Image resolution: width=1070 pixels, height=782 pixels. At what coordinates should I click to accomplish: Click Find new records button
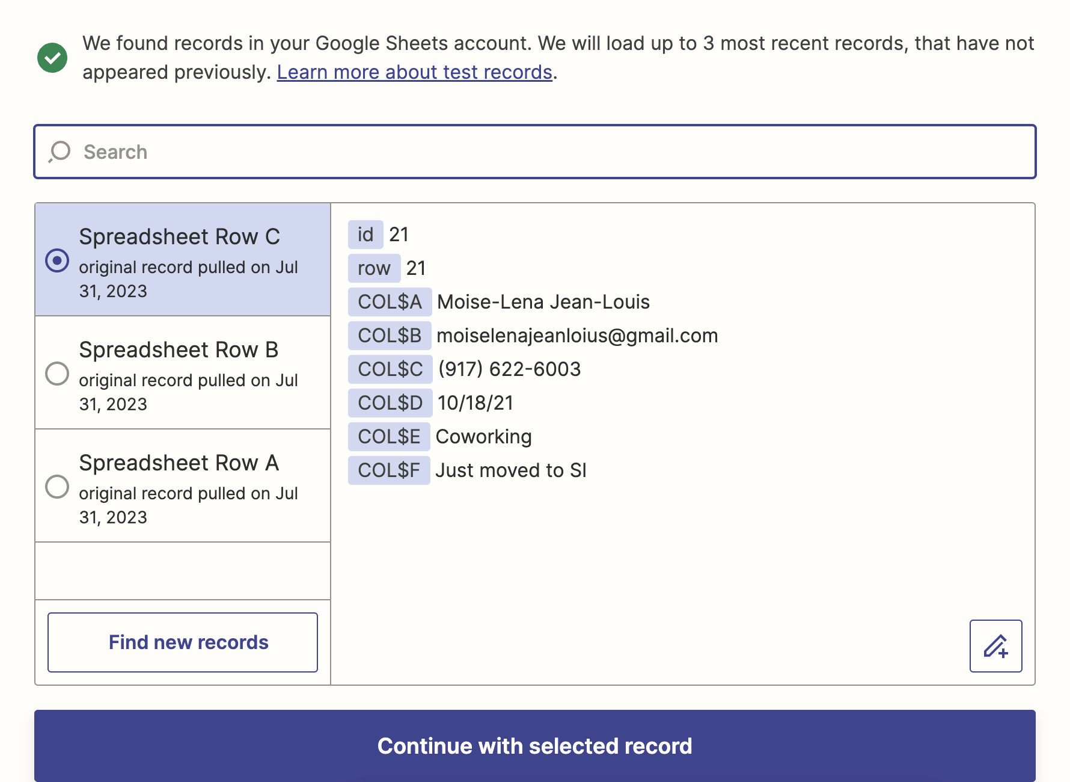183,642
